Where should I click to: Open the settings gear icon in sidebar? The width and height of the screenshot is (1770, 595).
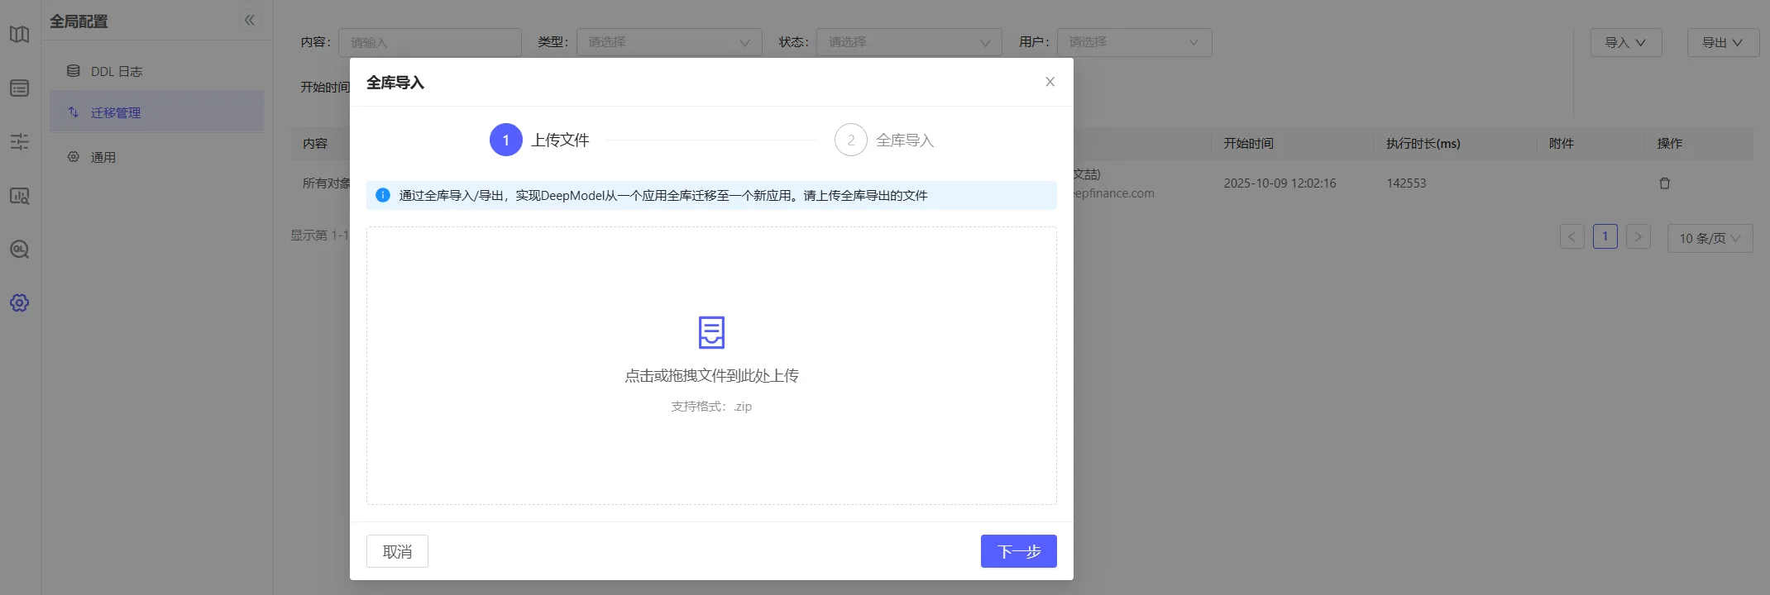[x=20, y=303]
